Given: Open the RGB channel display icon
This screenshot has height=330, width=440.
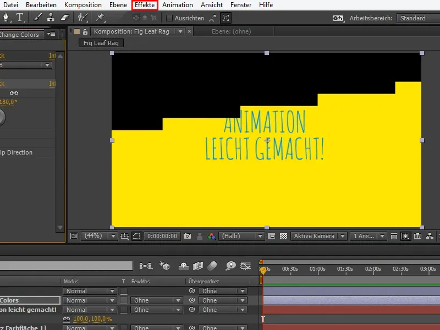Looking at the screenshot, I should (x=211, y=237).
